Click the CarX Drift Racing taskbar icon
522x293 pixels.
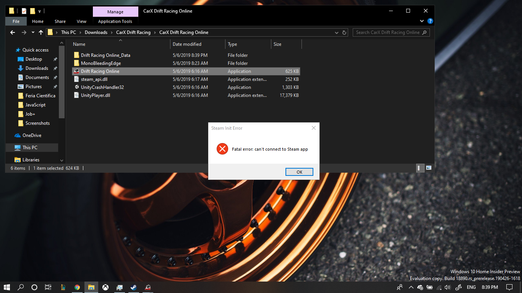click(x=148, y=287)
